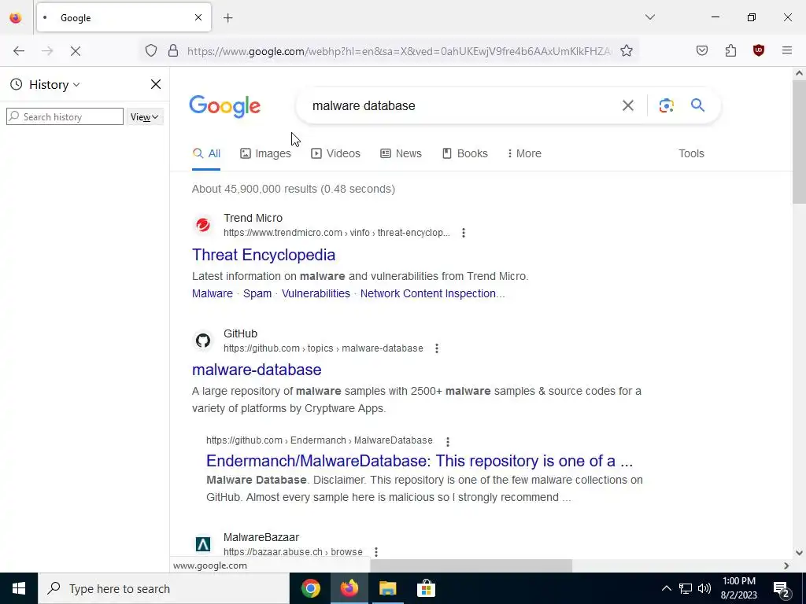Open the Windows Start menu

19,588
